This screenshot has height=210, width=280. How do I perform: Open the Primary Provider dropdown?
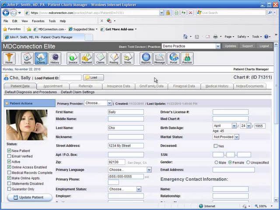click(98, 103)
